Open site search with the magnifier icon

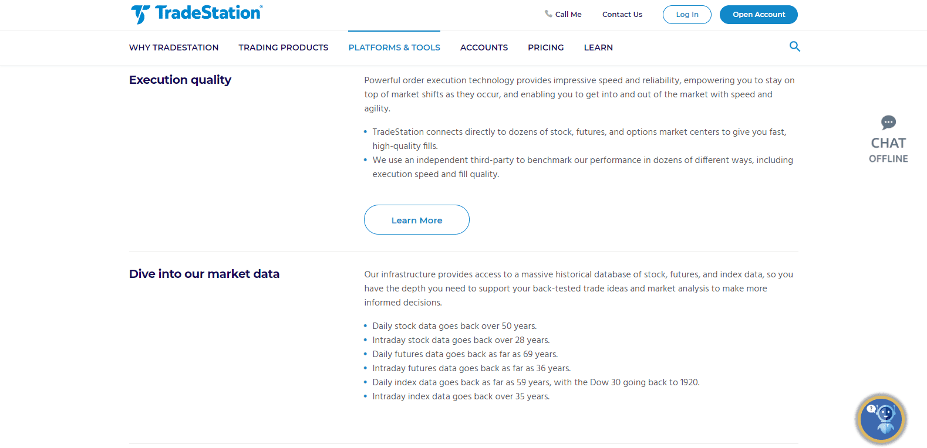click(x=794, y=46)
